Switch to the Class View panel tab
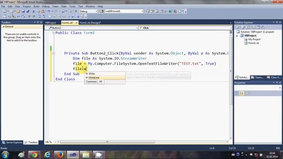283x159 pixels. click(274, 77)
